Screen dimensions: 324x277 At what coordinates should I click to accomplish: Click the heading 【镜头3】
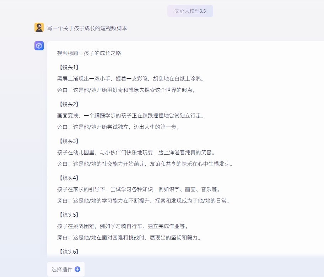pyautogui.click(x=69, y=141)
